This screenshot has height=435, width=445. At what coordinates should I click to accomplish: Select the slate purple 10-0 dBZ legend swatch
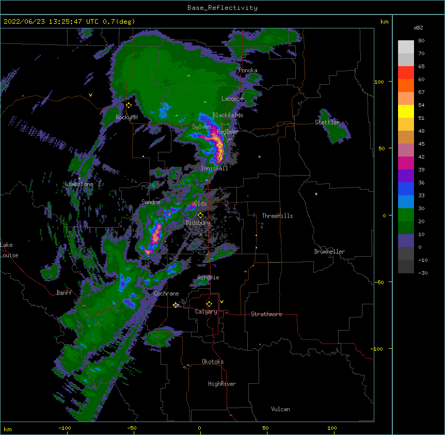(406, 241)
